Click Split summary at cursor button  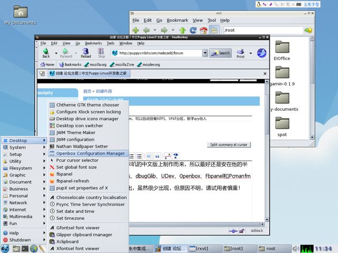click(229, 145)
